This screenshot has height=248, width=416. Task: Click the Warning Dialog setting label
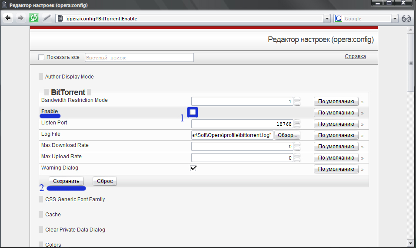click(60, 168)
